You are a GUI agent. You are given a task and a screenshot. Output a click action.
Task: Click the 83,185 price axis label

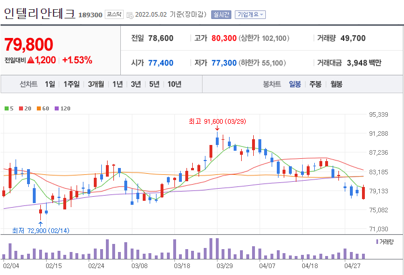click(x=379, y=172)
